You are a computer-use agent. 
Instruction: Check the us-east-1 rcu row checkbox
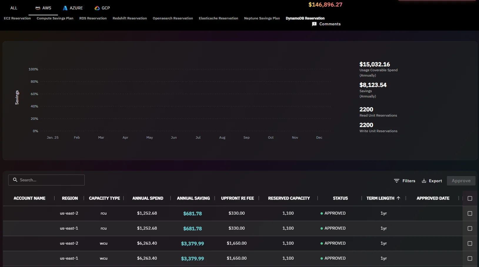tap(470, 228)
